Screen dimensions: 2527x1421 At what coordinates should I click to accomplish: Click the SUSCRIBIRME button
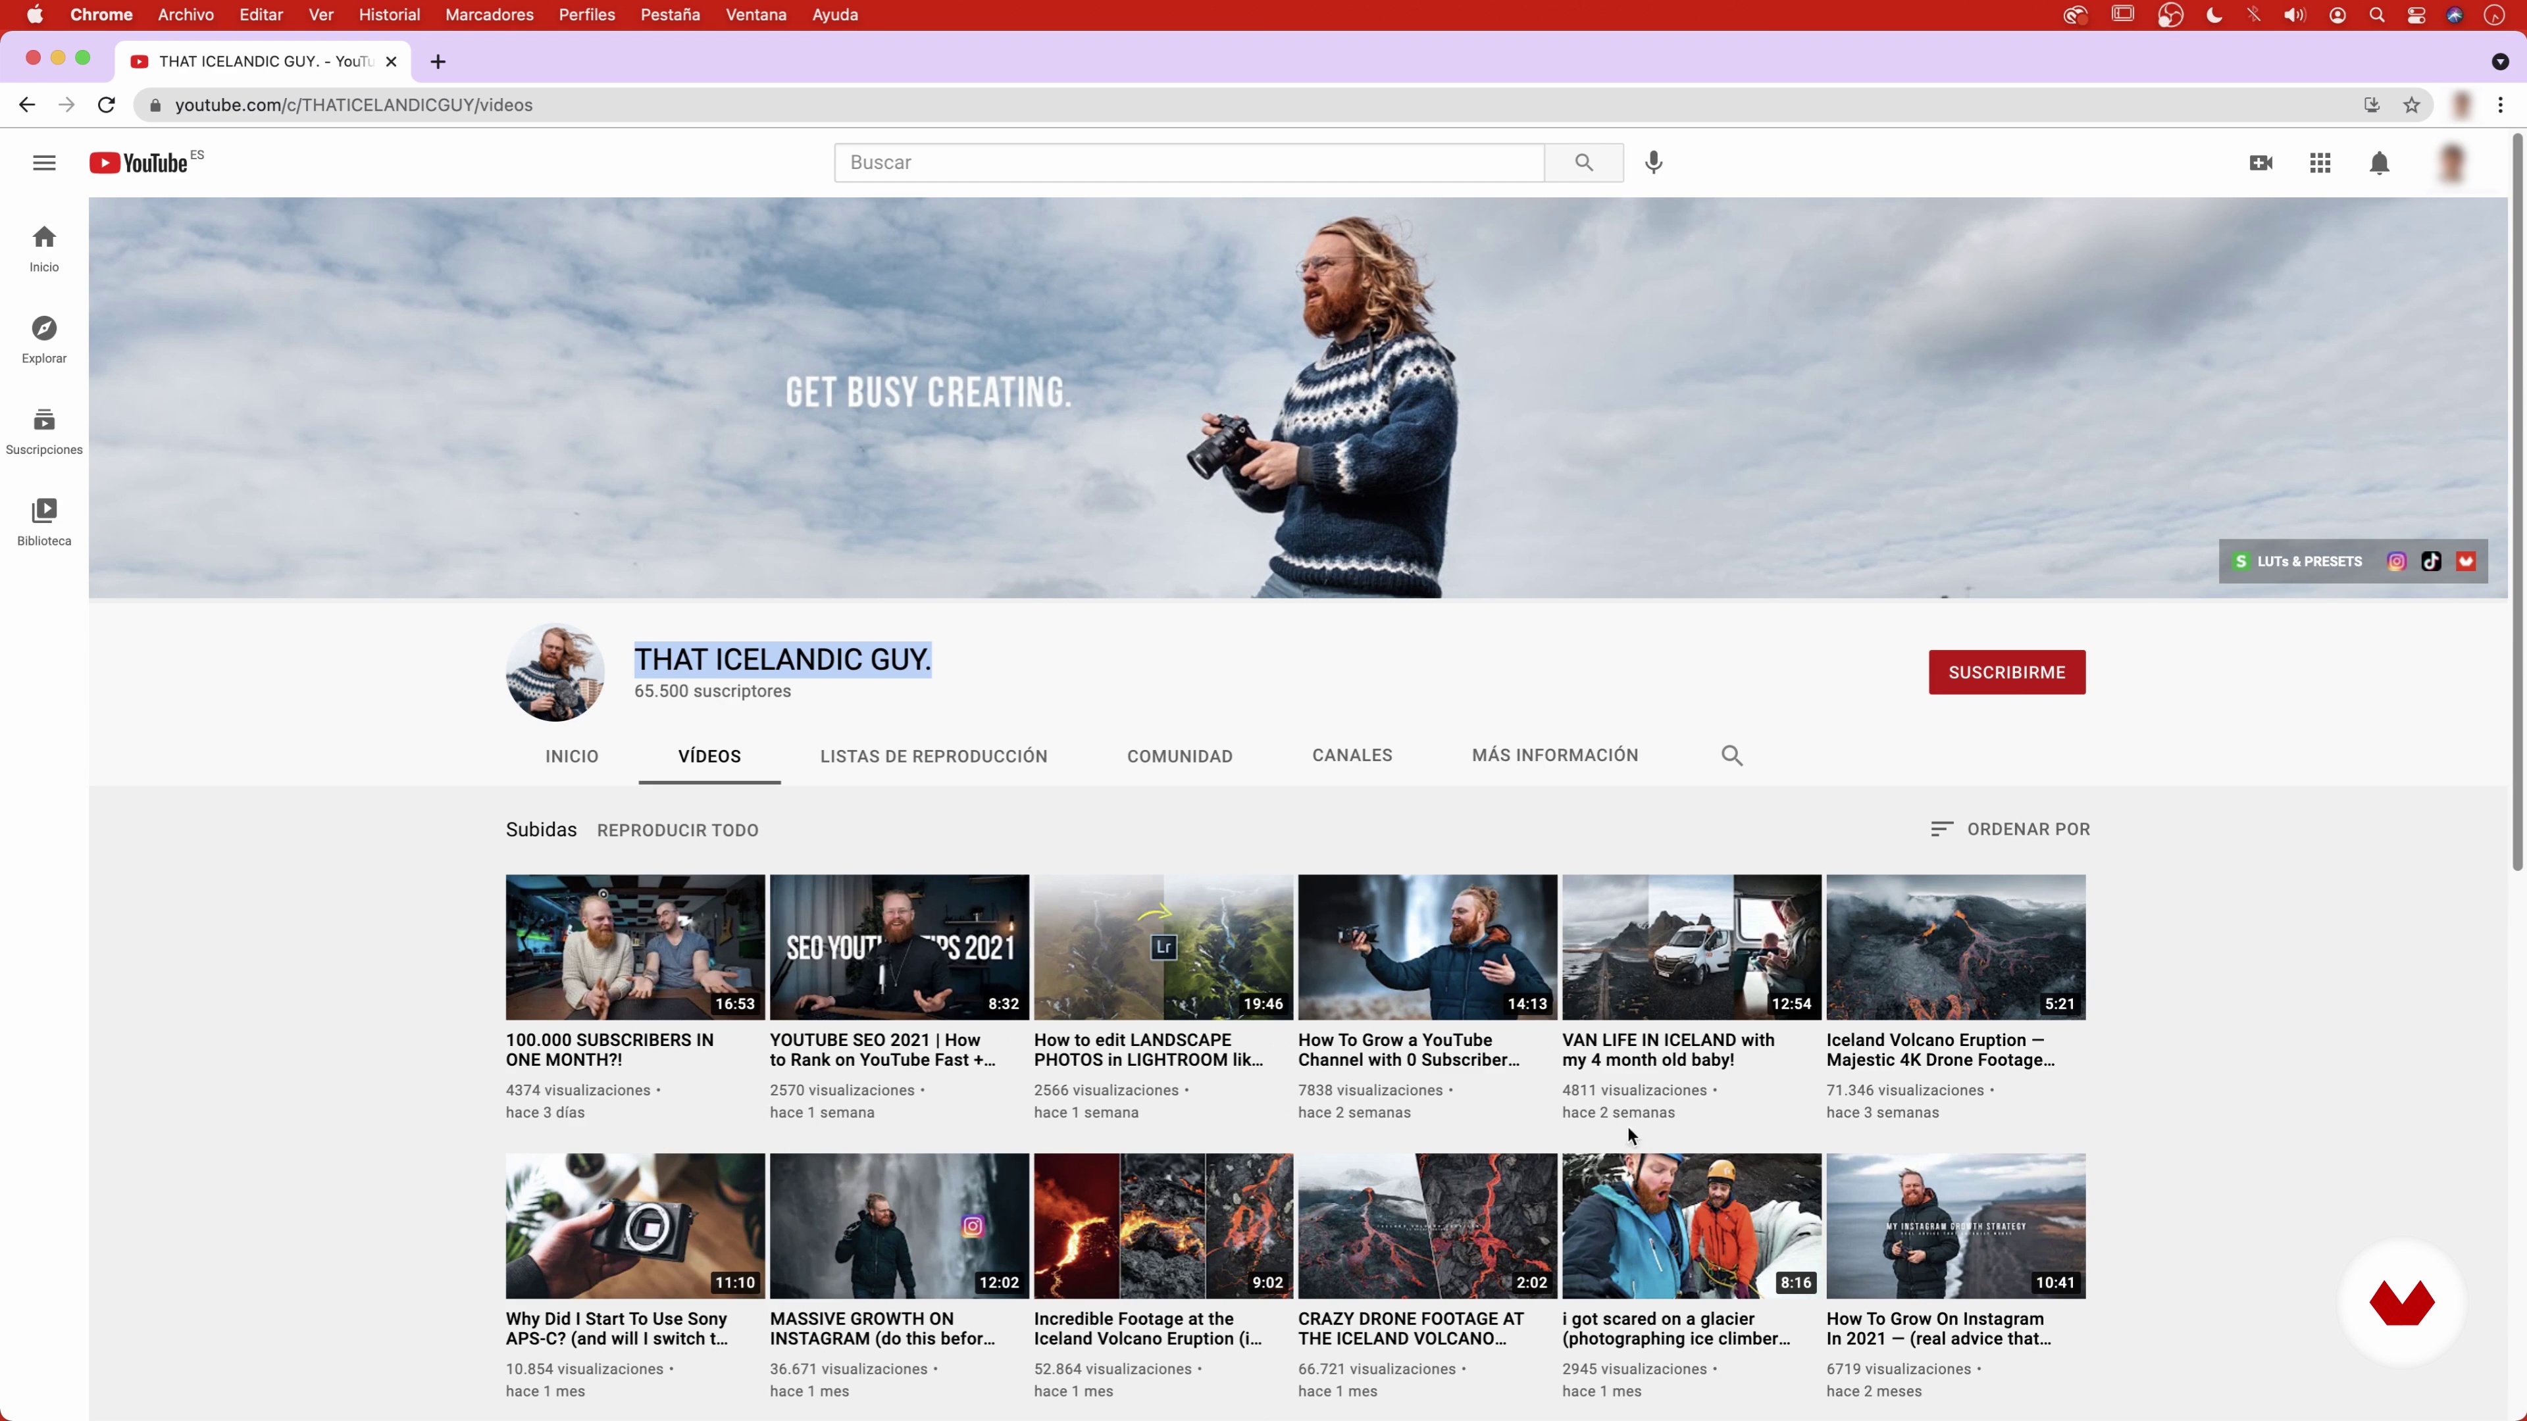(2007, 672)
